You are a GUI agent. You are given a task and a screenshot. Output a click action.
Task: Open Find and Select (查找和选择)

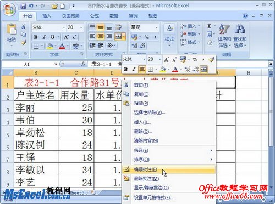point(240,36)
